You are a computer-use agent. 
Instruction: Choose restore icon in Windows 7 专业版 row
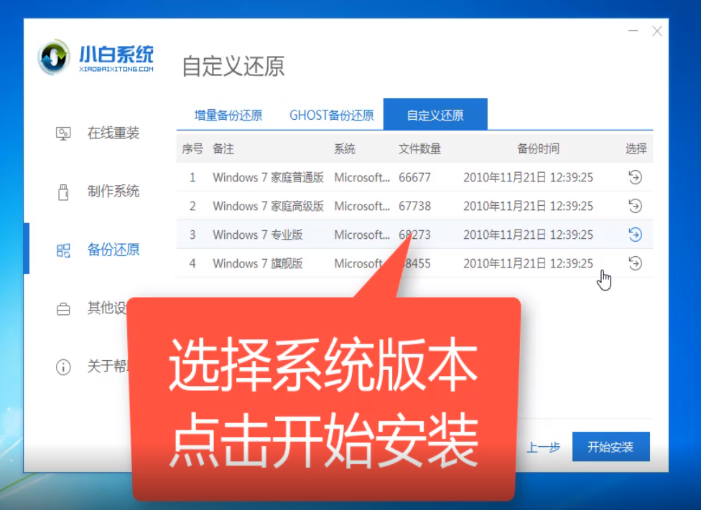coord(635,235)
